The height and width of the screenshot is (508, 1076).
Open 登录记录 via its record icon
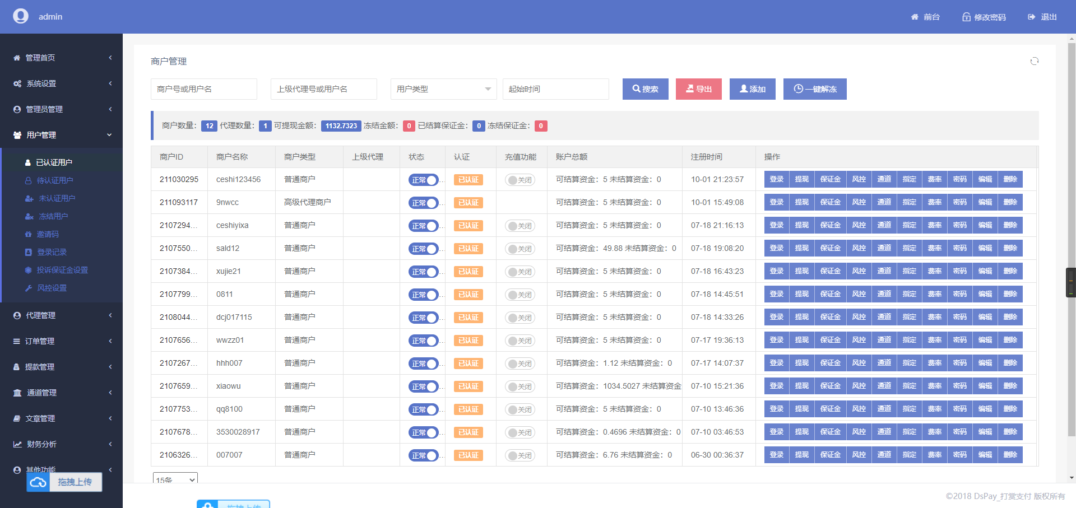click(28, 252)
